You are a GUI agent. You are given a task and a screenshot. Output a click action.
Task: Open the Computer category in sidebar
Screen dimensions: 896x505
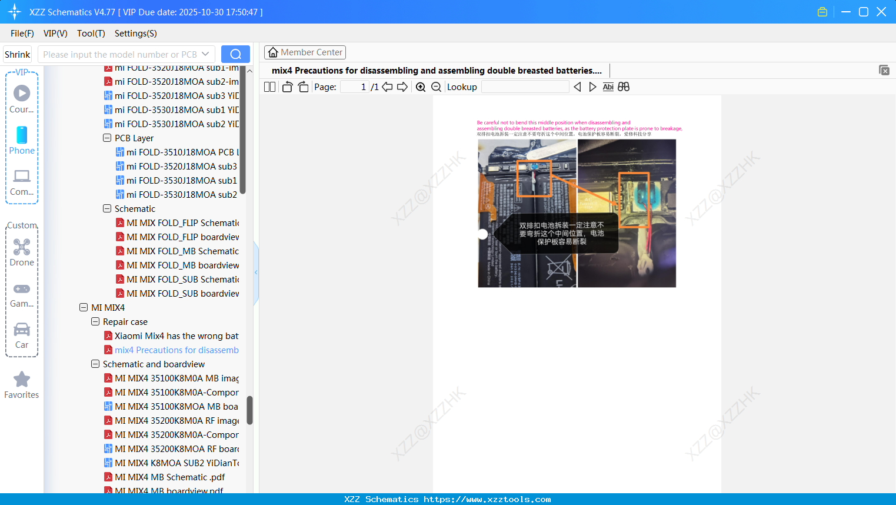pyautogui.click(x=22, y=182)
